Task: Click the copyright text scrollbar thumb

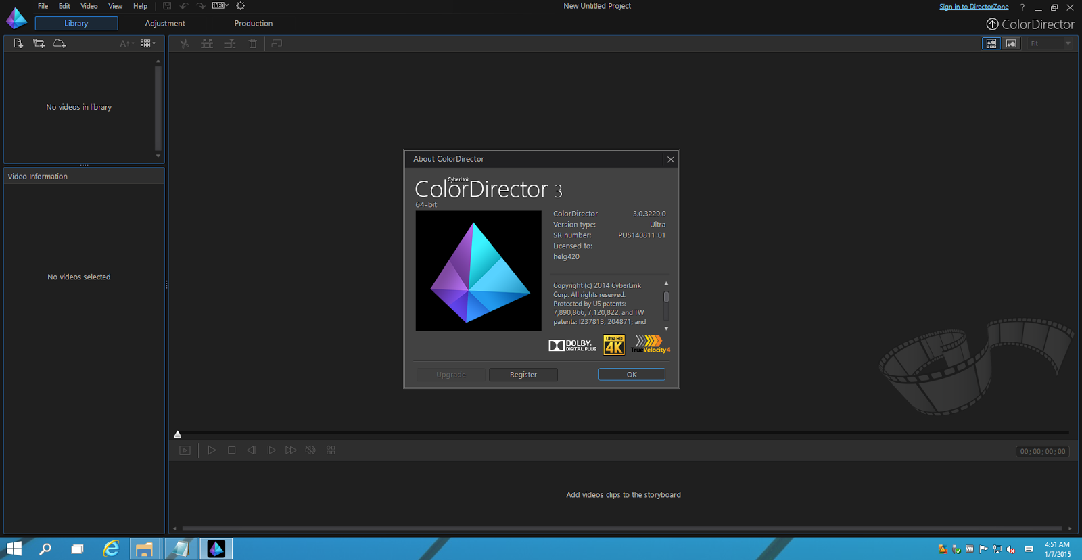Action: click(666, 297)
